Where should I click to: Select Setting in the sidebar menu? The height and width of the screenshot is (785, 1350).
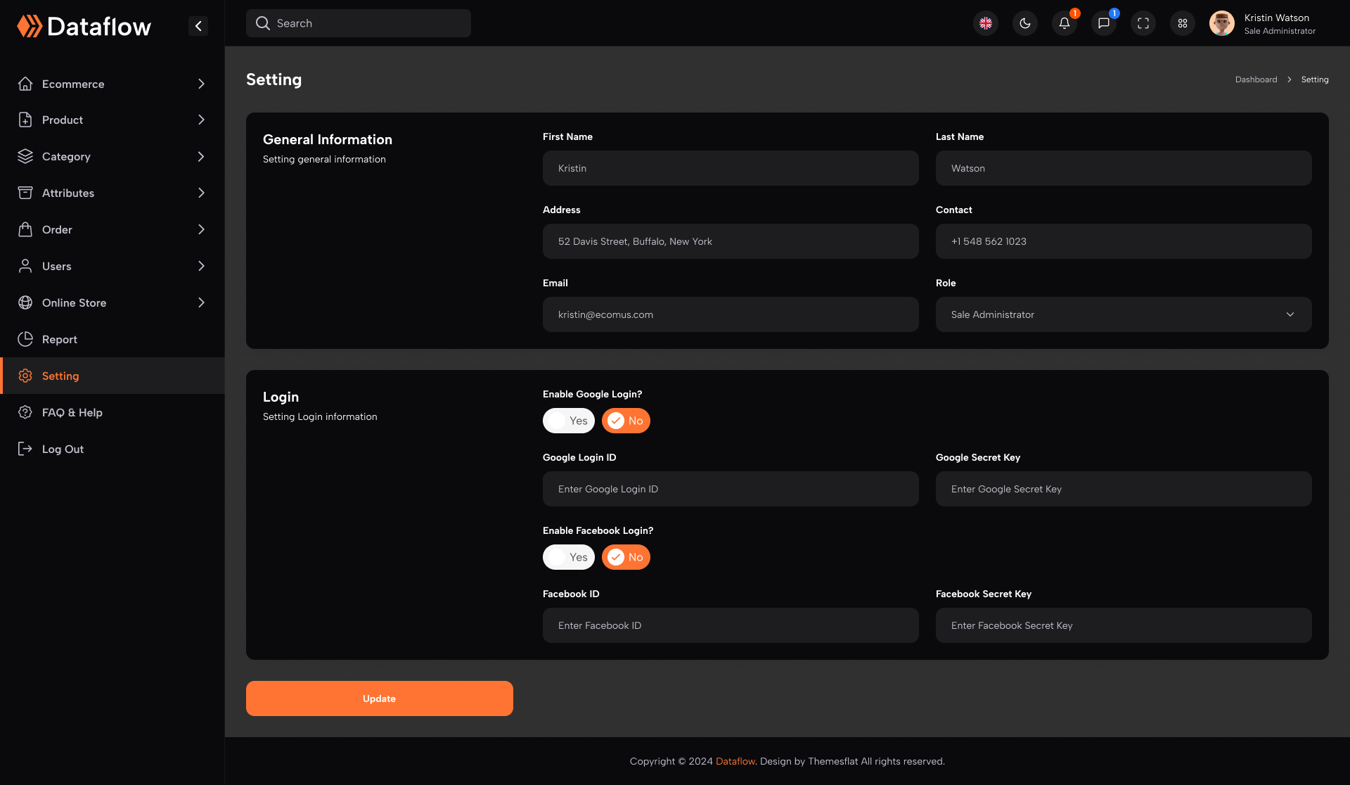(60, 376)
